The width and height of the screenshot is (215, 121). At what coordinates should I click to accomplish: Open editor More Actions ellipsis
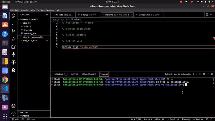[211, 15]
